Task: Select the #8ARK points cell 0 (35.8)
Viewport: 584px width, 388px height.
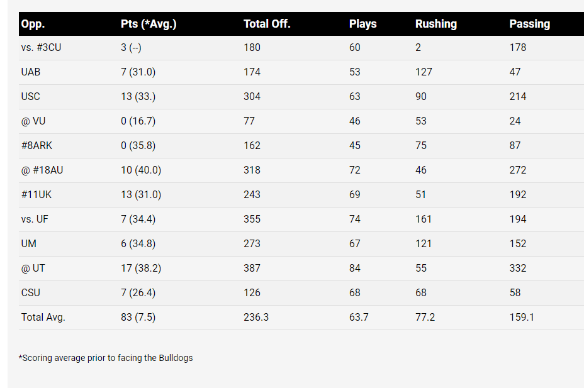Action: click(x=138, y=146)
